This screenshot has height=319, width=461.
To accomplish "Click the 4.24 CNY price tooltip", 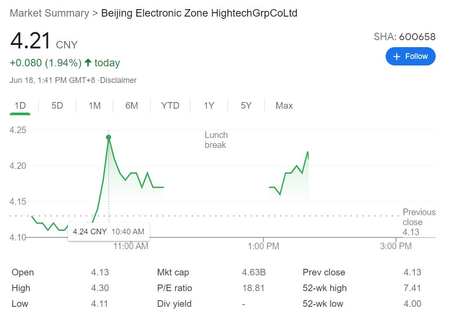I will point(108,232).
